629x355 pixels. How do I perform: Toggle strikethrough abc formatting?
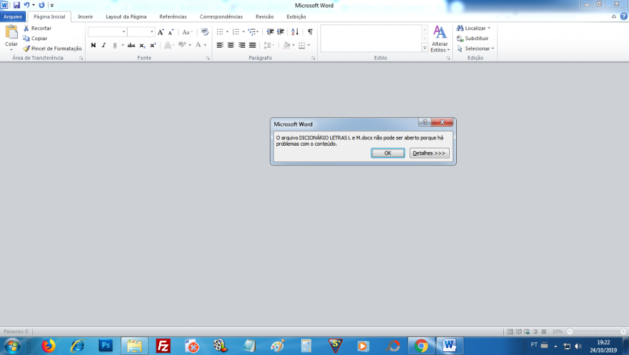pyautogui.click(x=131, y=45)
